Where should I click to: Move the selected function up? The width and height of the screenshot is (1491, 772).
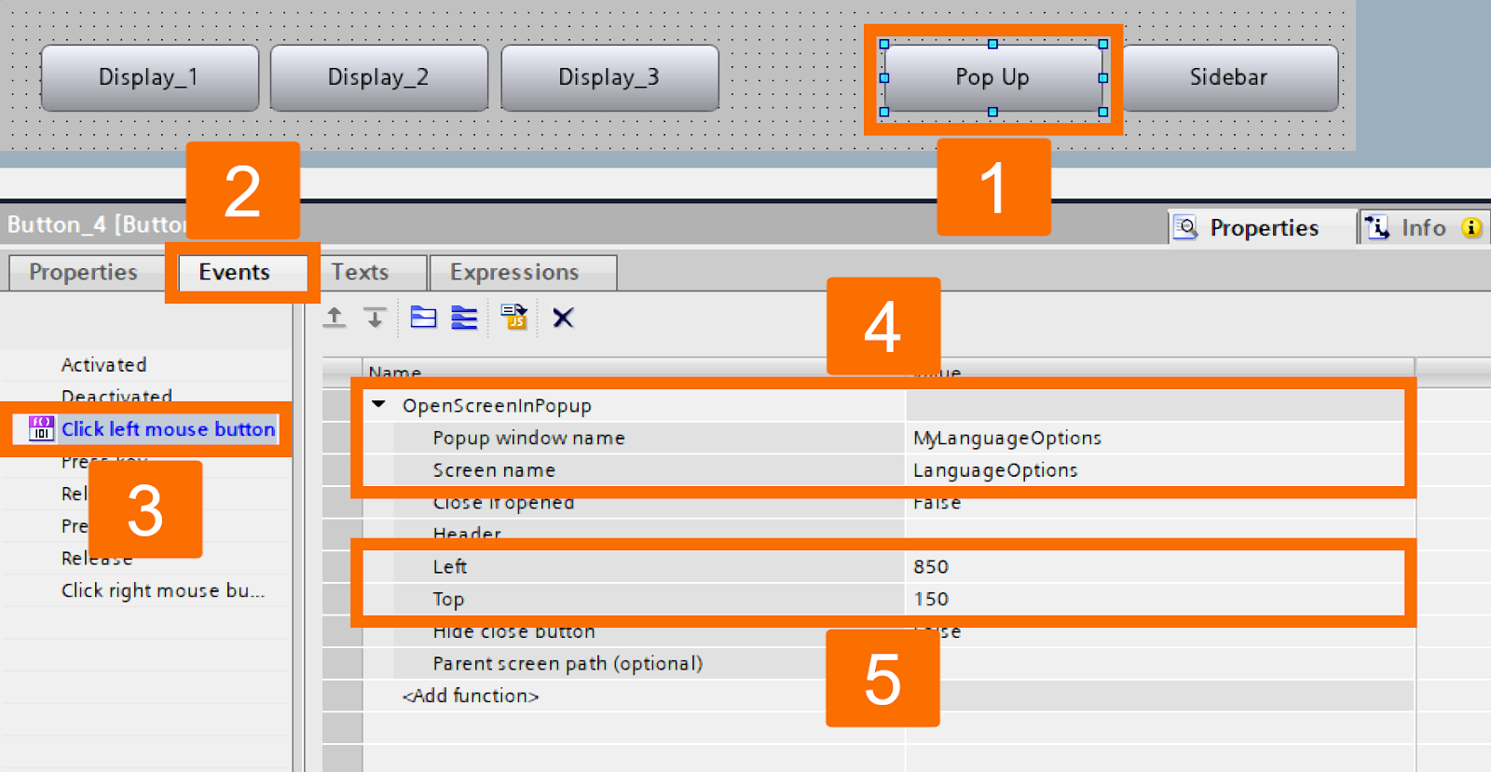[x=335, y=318]
